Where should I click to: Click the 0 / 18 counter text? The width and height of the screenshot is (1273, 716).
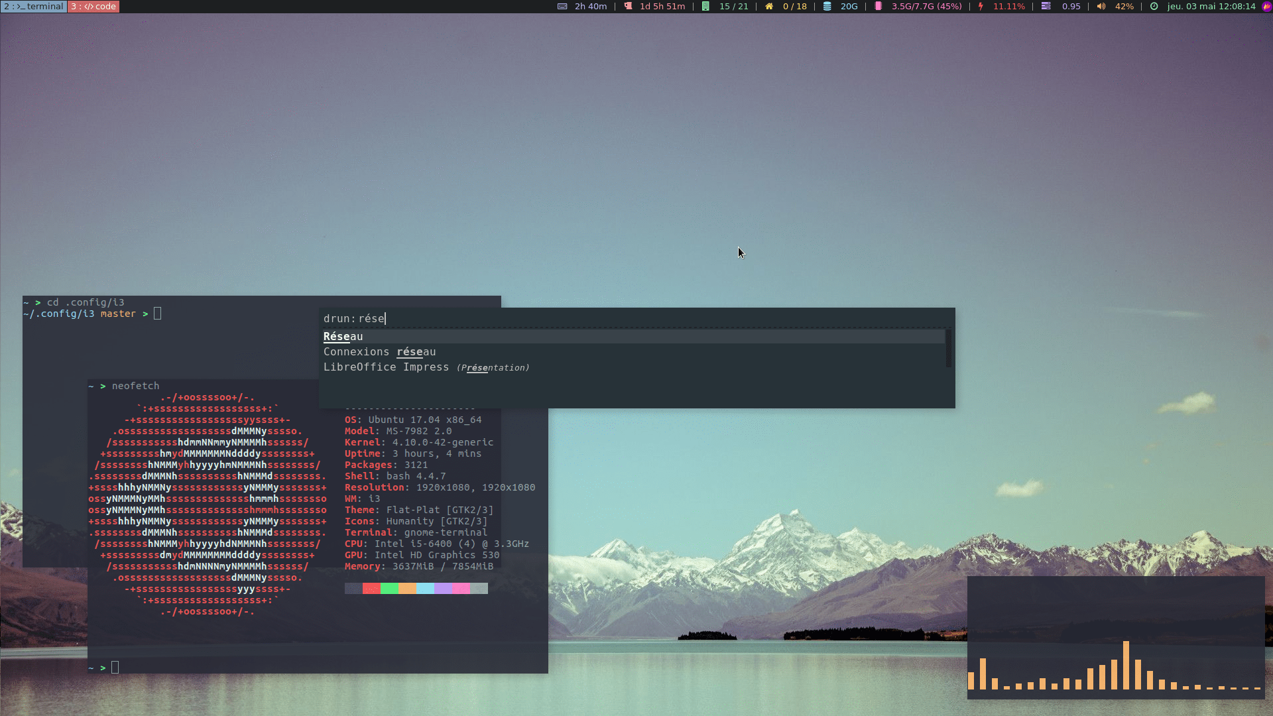tap(794, 6)
